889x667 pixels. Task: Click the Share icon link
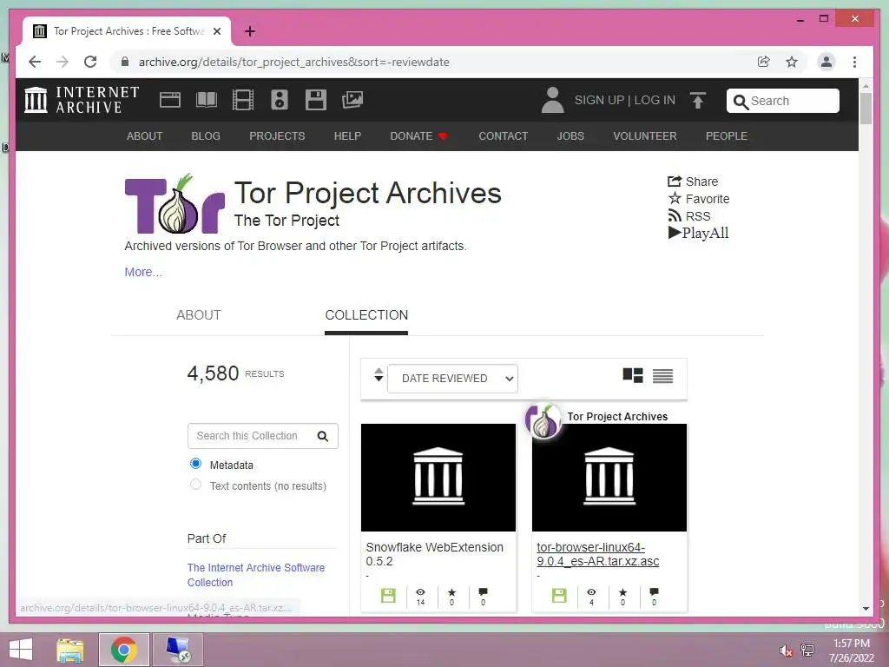click(x=693, y=182)
